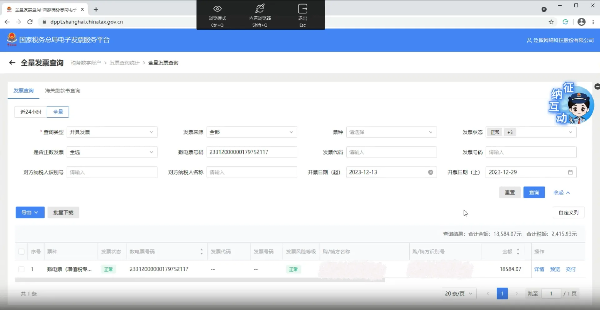
Task: Open a new browser tab
Action: click(x=96, y=9)
